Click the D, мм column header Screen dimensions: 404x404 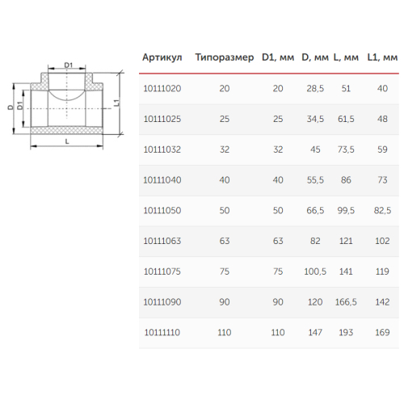tap(315, 57)
